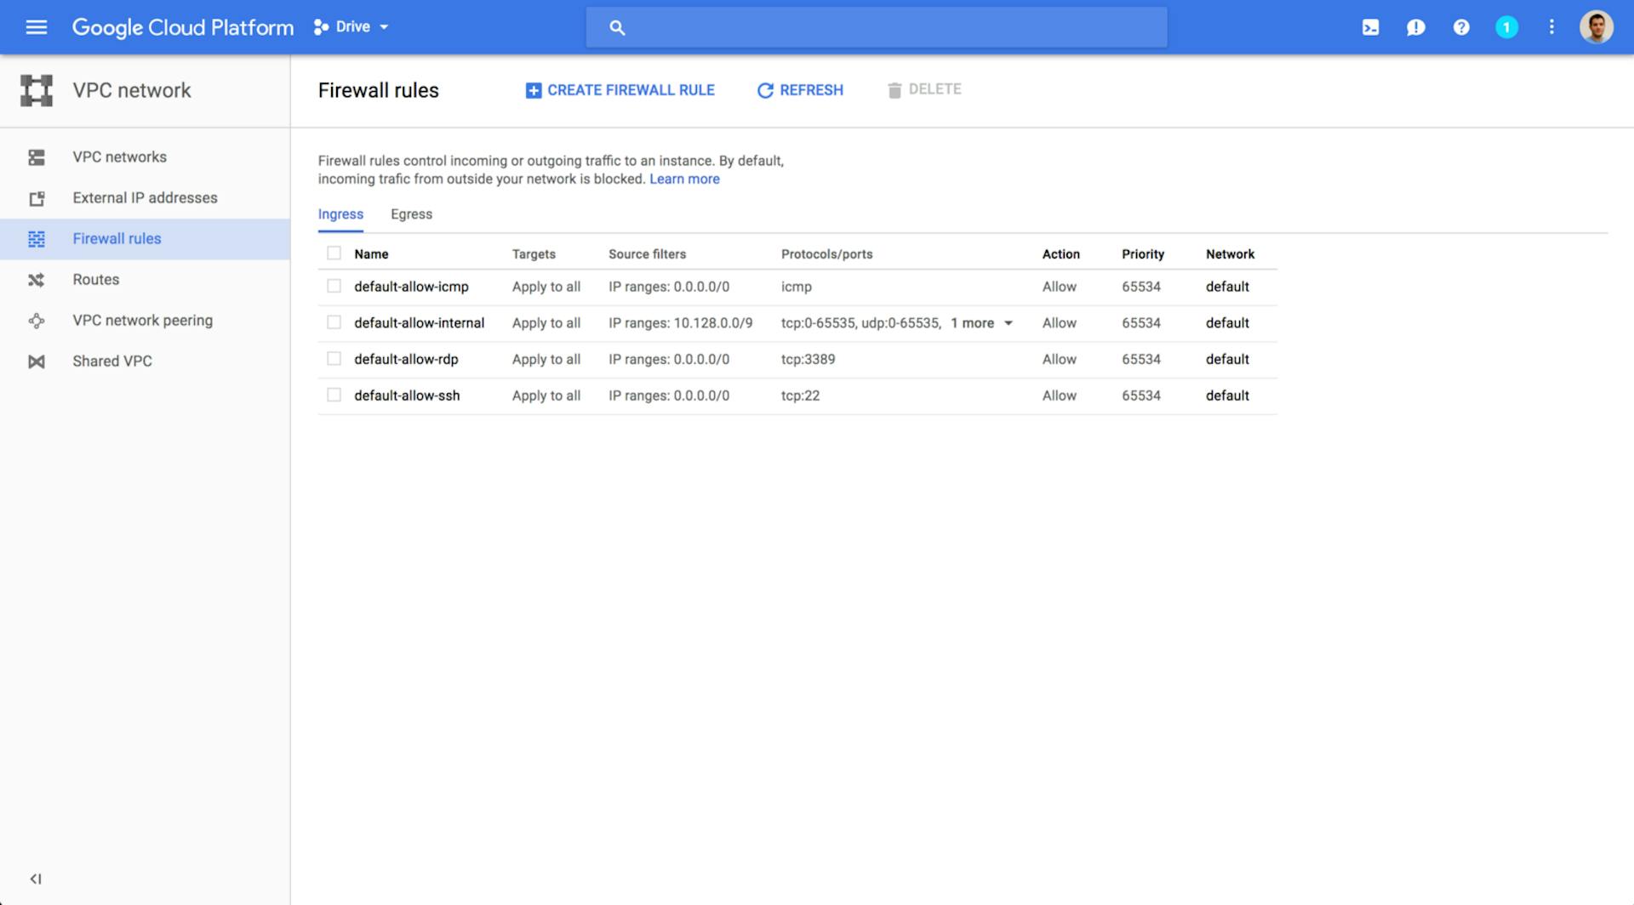Switch to the Egress tab
The width and height of the screenshot is (1634, 905).
pyautogui.click(x=411, y=214)
